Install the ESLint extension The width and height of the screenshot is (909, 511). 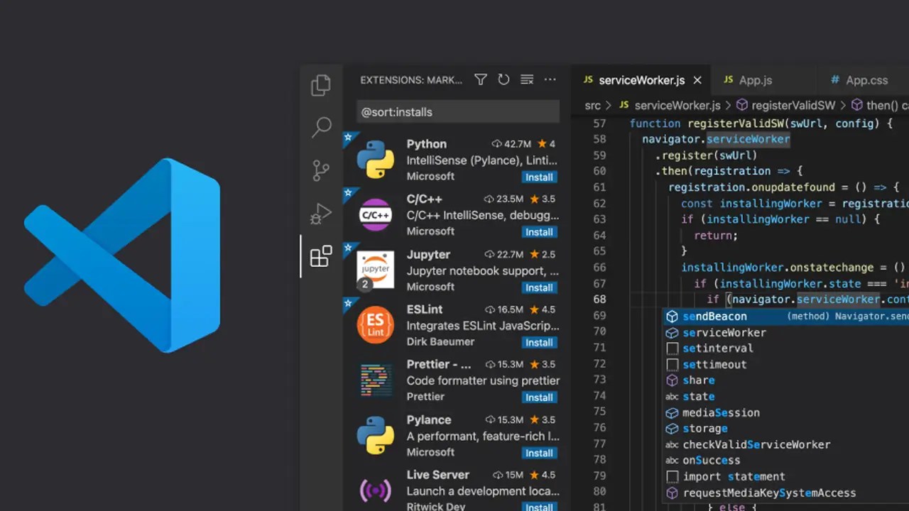(x=539, y=342)
